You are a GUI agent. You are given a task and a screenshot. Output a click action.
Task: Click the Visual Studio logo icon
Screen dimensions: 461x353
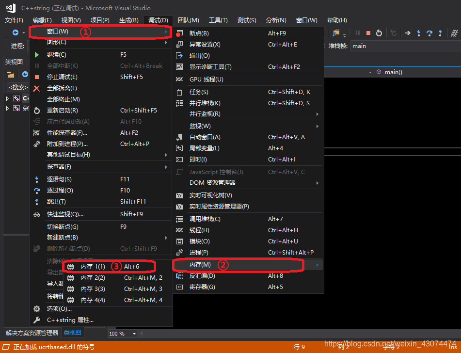(x=11, y=8)
